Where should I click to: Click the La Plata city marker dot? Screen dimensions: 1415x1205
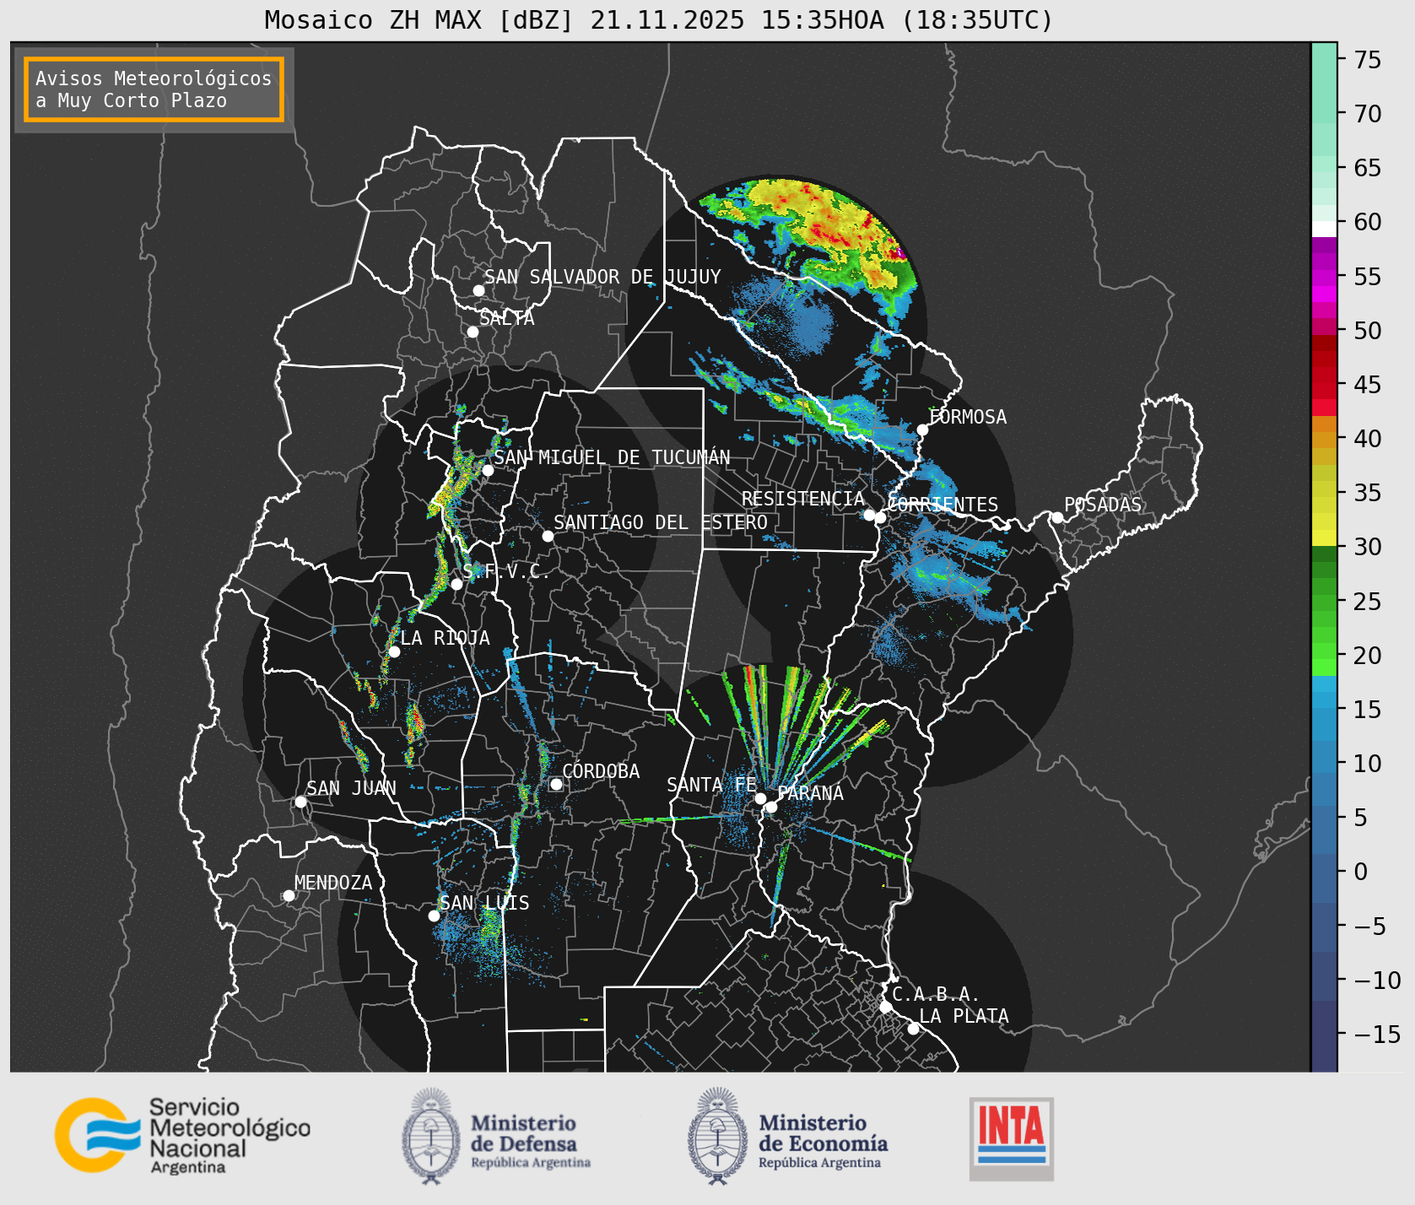tap(913, 1028)
